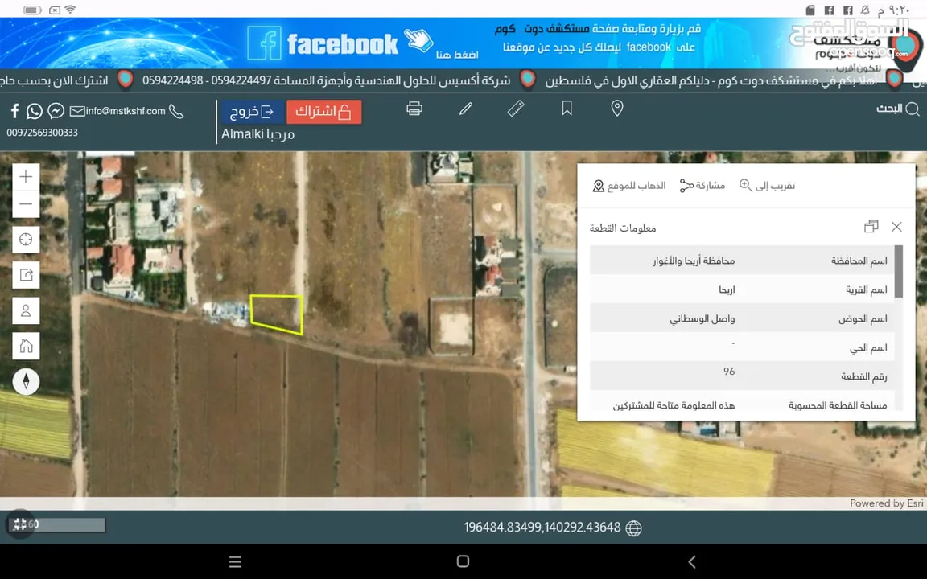Dock the parcel information popup
The height and width of the screenshot is (579, 927).
coord(871,227)
